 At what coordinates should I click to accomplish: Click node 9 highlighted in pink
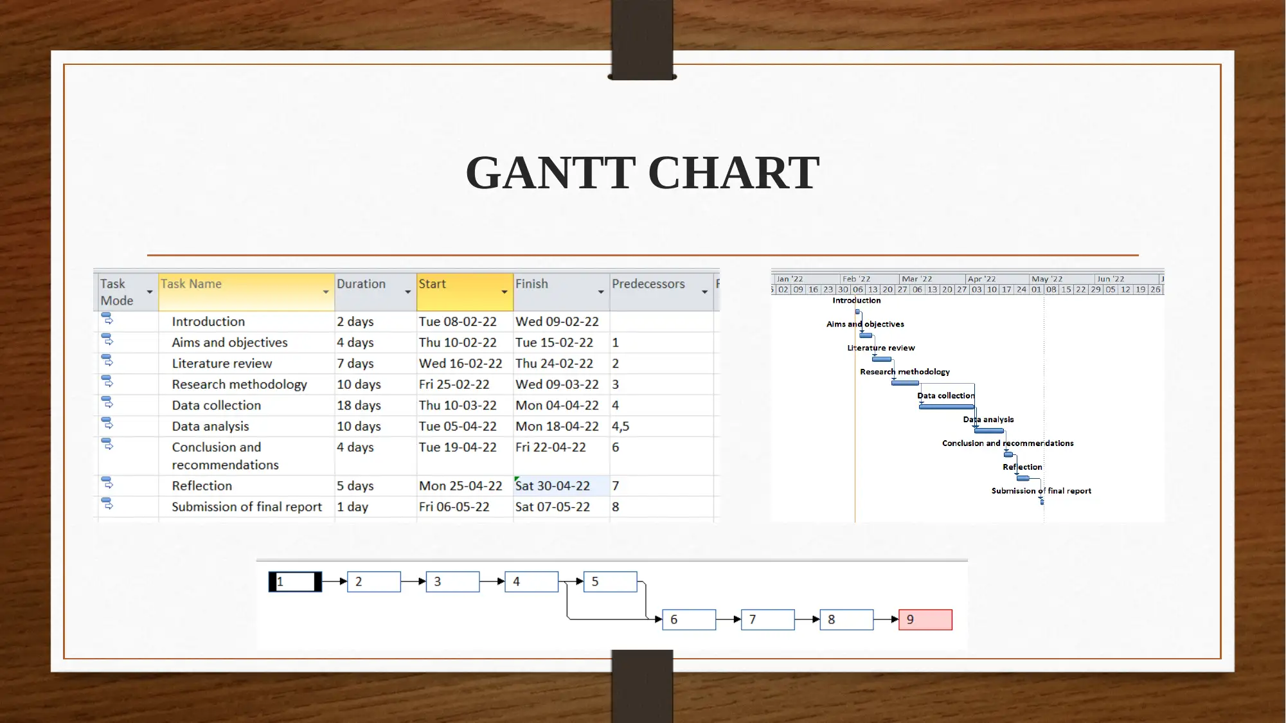[924, 619]
